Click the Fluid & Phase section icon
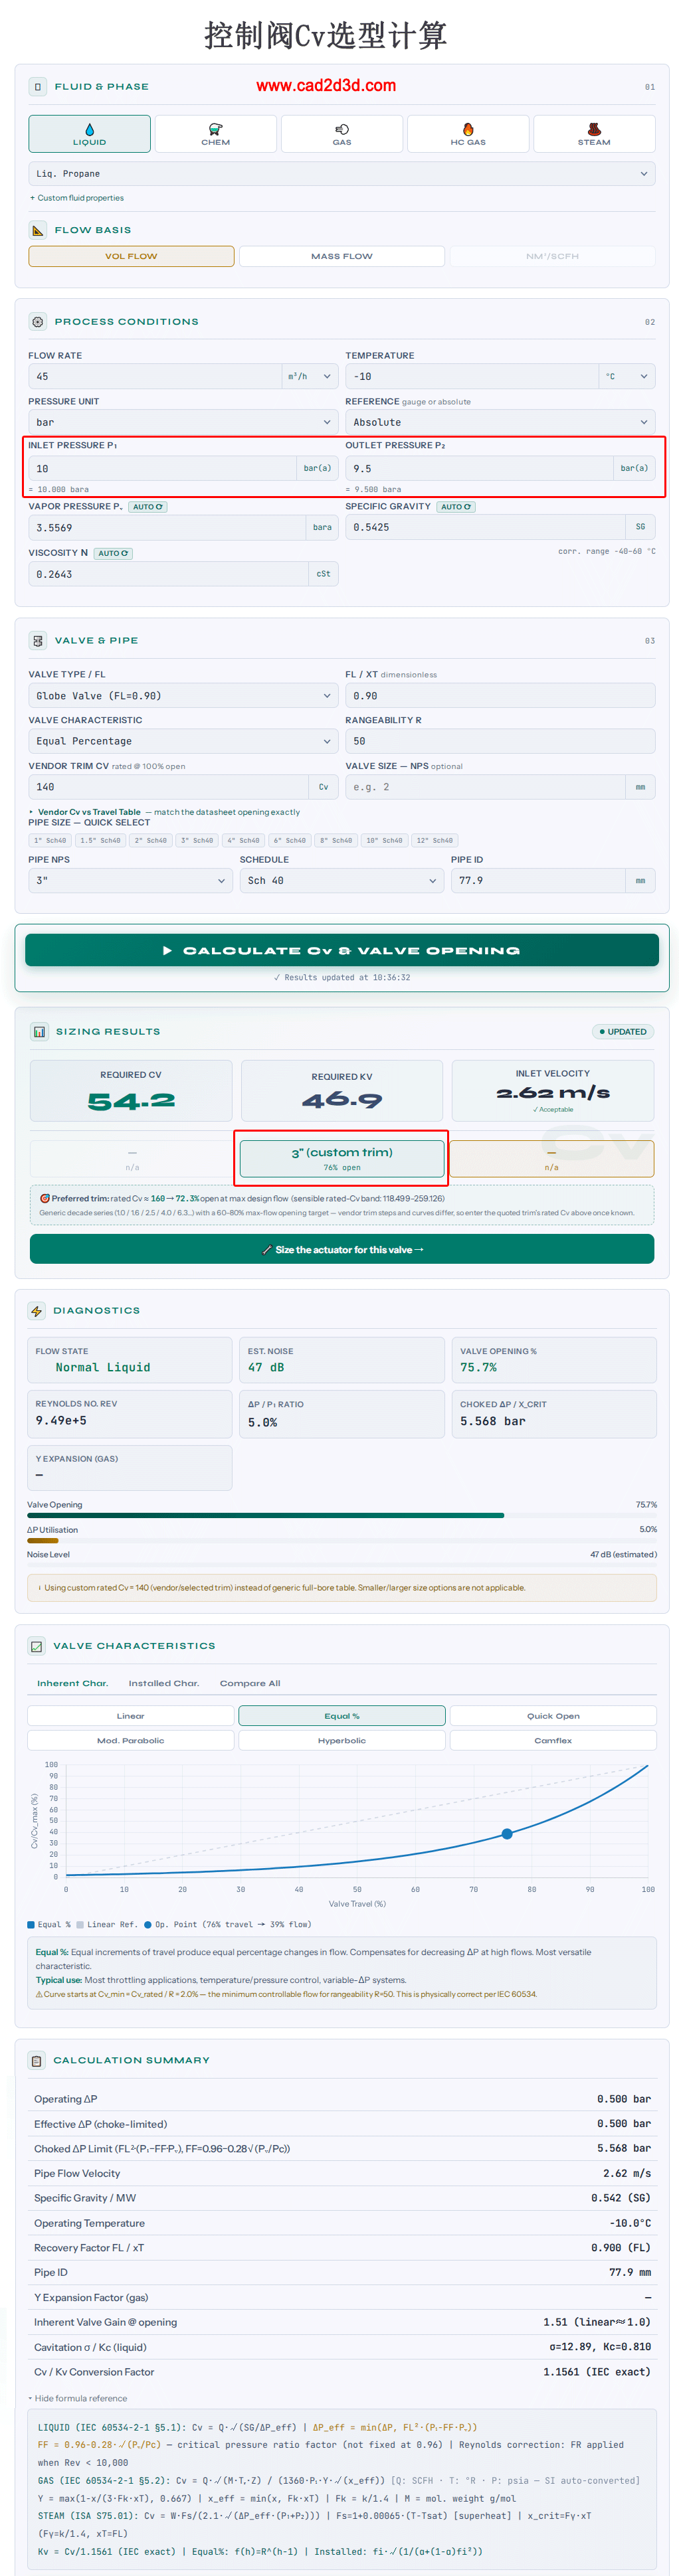679x2576 pixels. 37,87
